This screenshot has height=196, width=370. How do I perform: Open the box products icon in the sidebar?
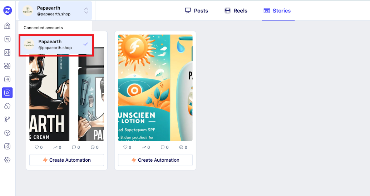pyautogui.click(x=7, y=133)
